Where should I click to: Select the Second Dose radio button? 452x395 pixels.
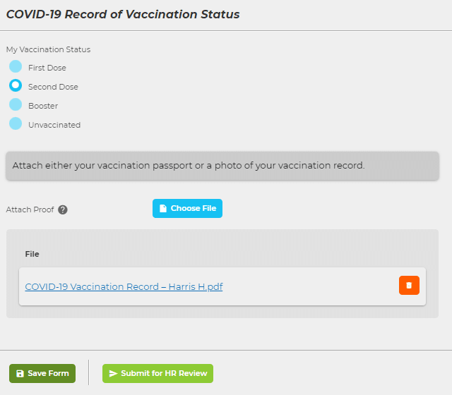[x=16, y=86]
